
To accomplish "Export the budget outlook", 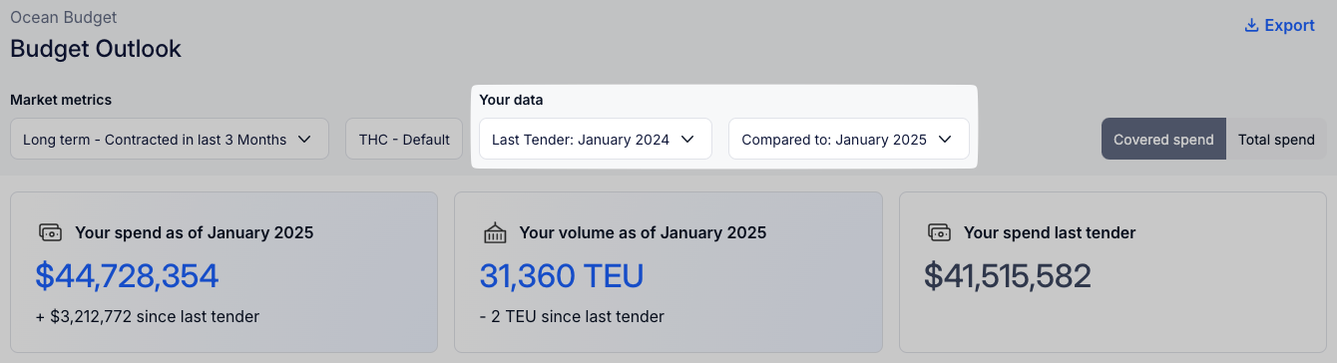I will click(x=1279, y=26).
